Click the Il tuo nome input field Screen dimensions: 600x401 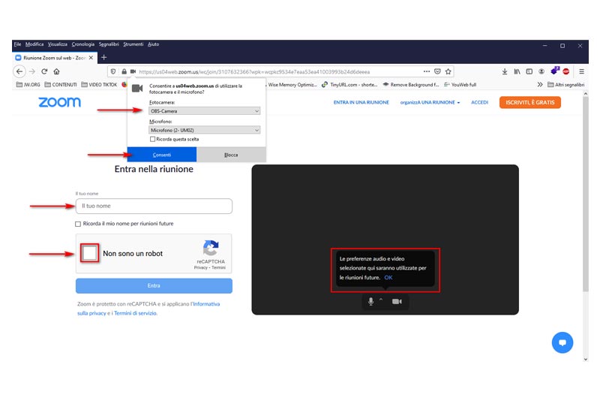point(154,206)
